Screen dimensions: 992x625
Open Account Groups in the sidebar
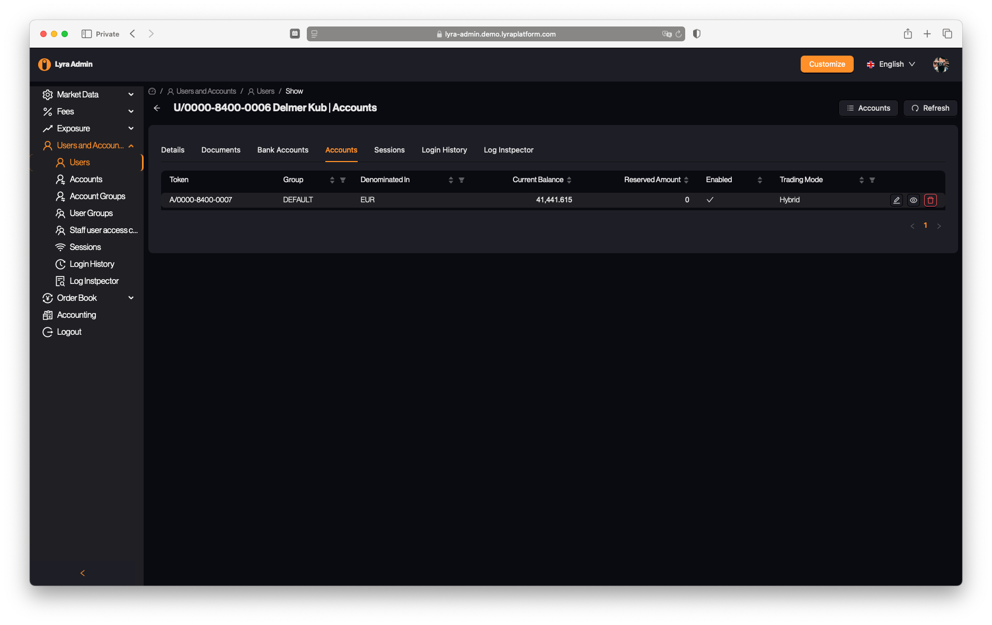click(98, 197)
